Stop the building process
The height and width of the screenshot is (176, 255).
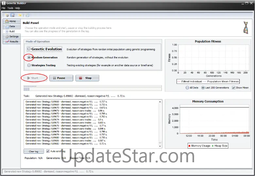[x=87, y=78]
